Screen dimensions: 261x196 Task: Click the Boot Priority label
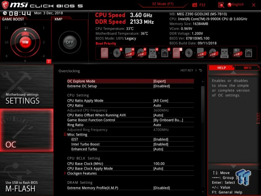coord(106,43)
